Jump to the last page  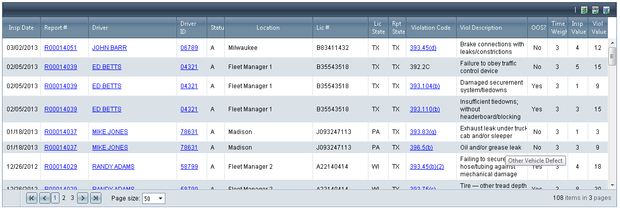[96, 198]
